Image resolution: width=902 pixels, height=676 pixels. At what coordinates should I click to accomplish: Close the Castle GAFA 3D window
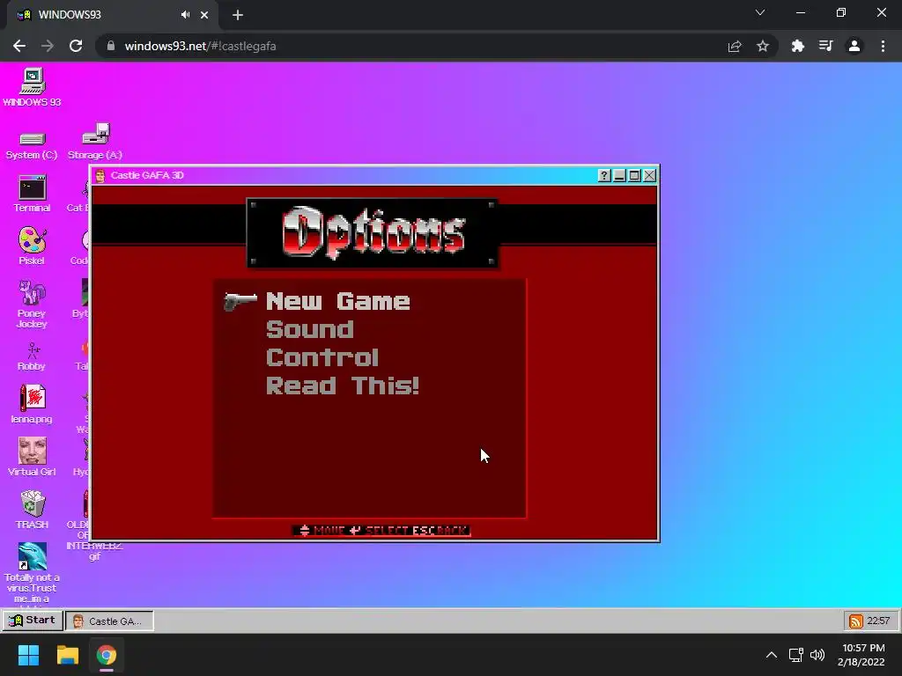point(649,175)
